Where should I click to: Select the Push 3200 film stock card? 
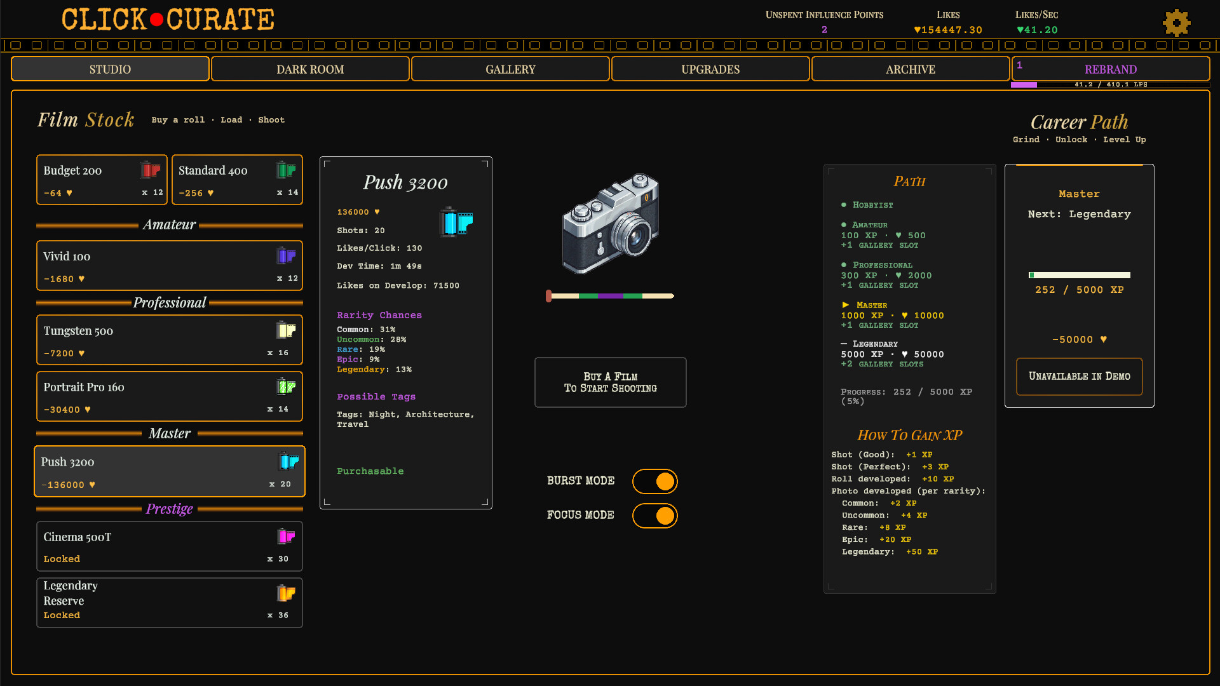[170, 471]
